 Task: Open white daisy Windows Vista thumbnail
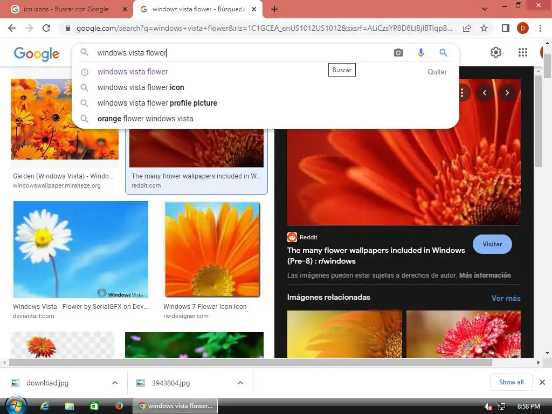81,249
